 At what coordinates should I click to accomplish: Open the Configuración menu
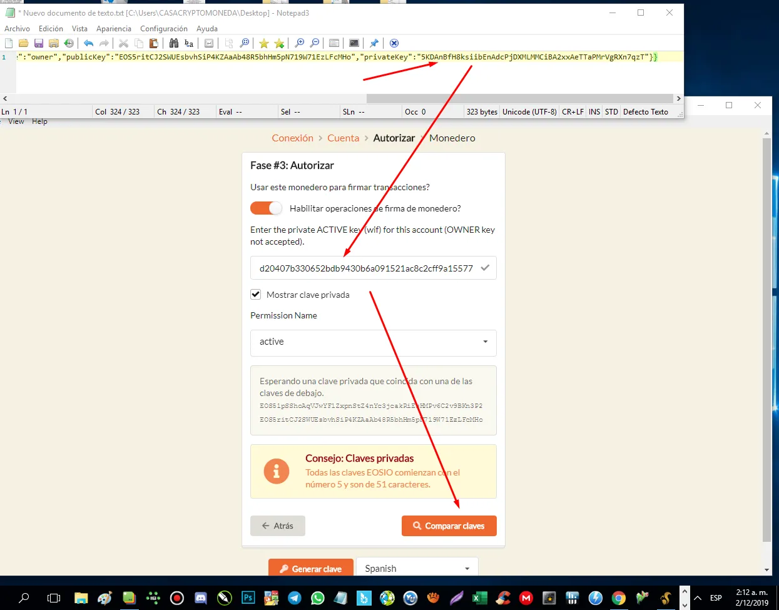coord(164,29)
